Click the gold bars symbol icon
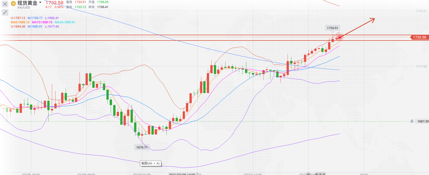The image size is (429, 175). (13, 4)
